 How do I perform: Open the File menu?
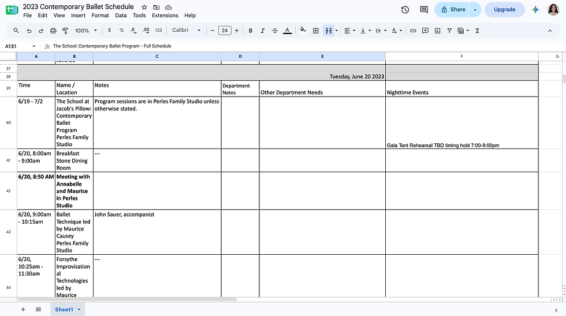(x=28, y=16)
